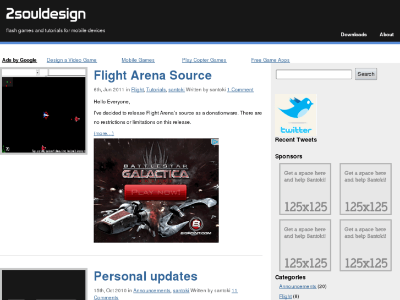Click the bottom-right 125x125 sponsor slot

(365, 245)
